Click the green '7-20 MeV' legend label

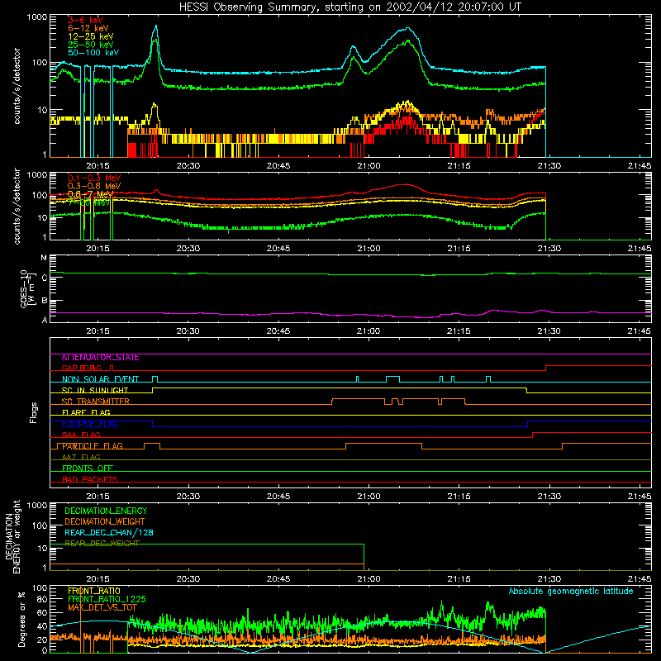tap(89, 202)
